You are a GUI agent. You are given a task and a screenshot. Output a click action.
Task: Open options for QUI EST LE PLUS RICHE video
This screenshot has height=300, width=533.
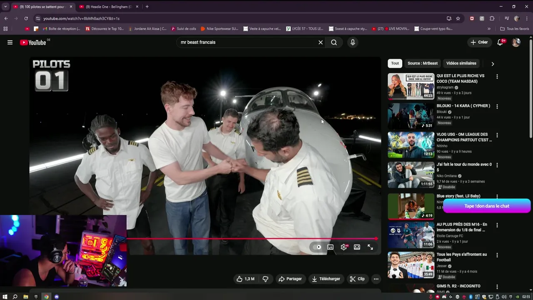pyautogui.click(x=497, y=77)
